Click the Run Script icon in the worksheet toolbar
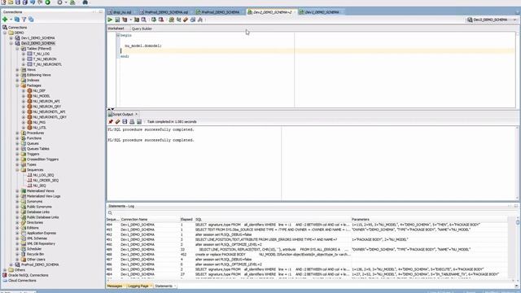This screenshot has height=293, width=521. (117, 20)
